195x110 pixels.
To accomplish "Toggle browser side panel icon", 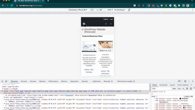I will 183,5.
